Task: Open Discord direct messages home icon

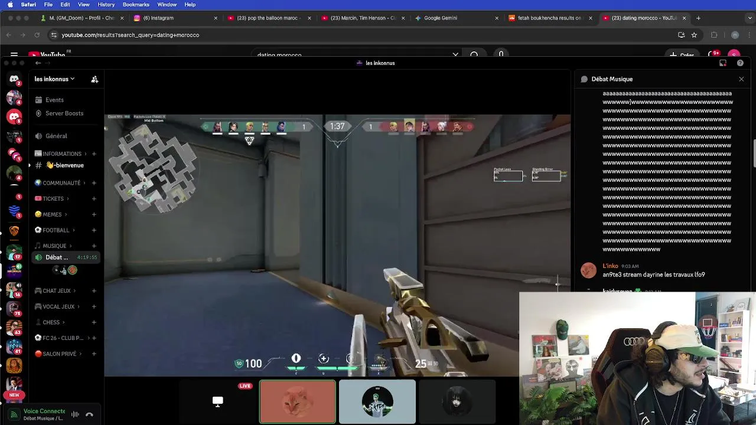Action: (x=14, y=79)
